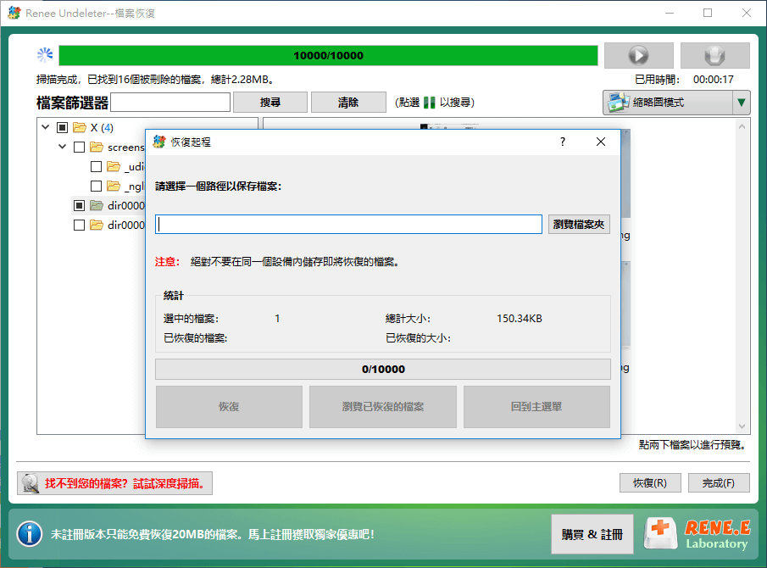The width and height of the screenshot is (767, 568).
Task: Click the 清除 clear button
Action: click(x=348, y=103)
